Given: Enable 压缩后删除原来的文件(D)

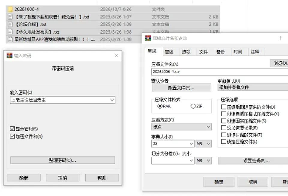Looking at the screenshot, I should [224, 107].
